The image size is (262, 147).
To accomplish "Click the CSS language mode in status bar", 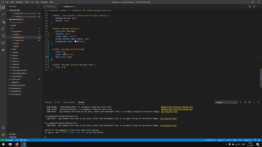I will [240, 140].
